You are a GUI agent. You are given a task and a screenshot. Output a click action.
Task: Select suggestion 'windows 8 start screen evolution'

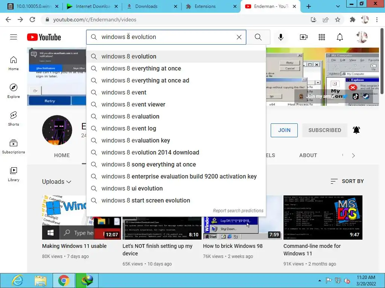coord(176,200)
